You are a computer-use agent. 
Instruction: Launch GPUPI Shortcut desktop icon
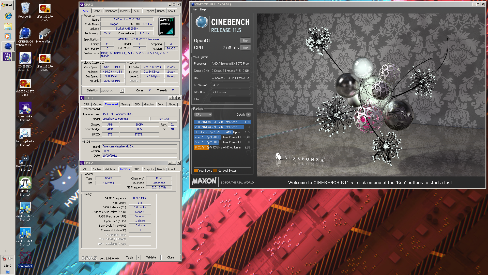(x=25, y=186)
